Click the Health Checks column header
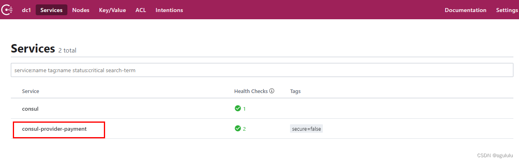The height and width of the screenshot is (162, 519). click(x=251, y=91)
